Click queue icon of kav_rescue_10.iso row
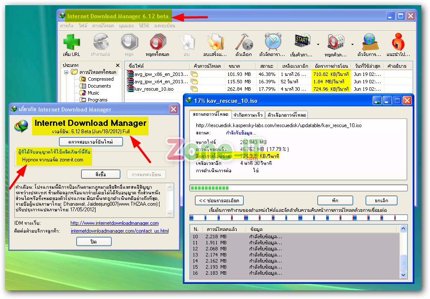 pyautogui.click(x=194, y=89)
